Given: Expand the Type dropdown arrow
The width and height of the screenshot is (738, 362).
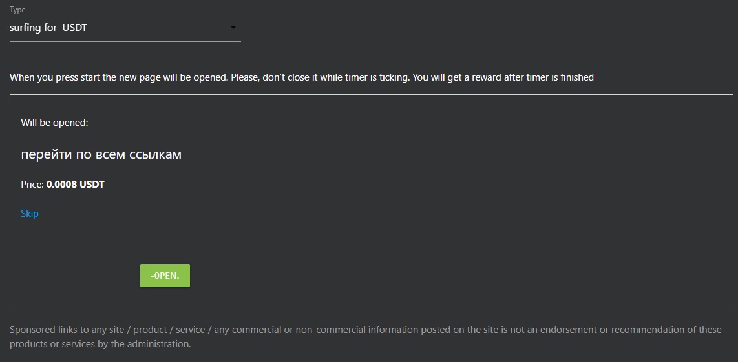Looking at the screenshot, I should coord(233,28).
